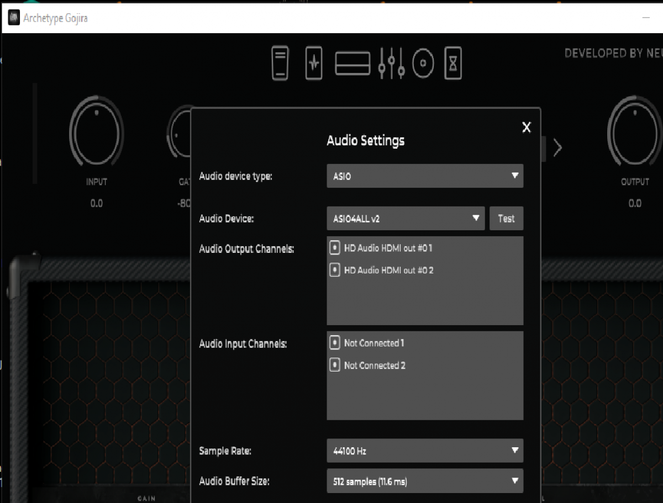Click the INPUT gain knob
This screenshot has width=663, height=503.
[x=97, y=133]
